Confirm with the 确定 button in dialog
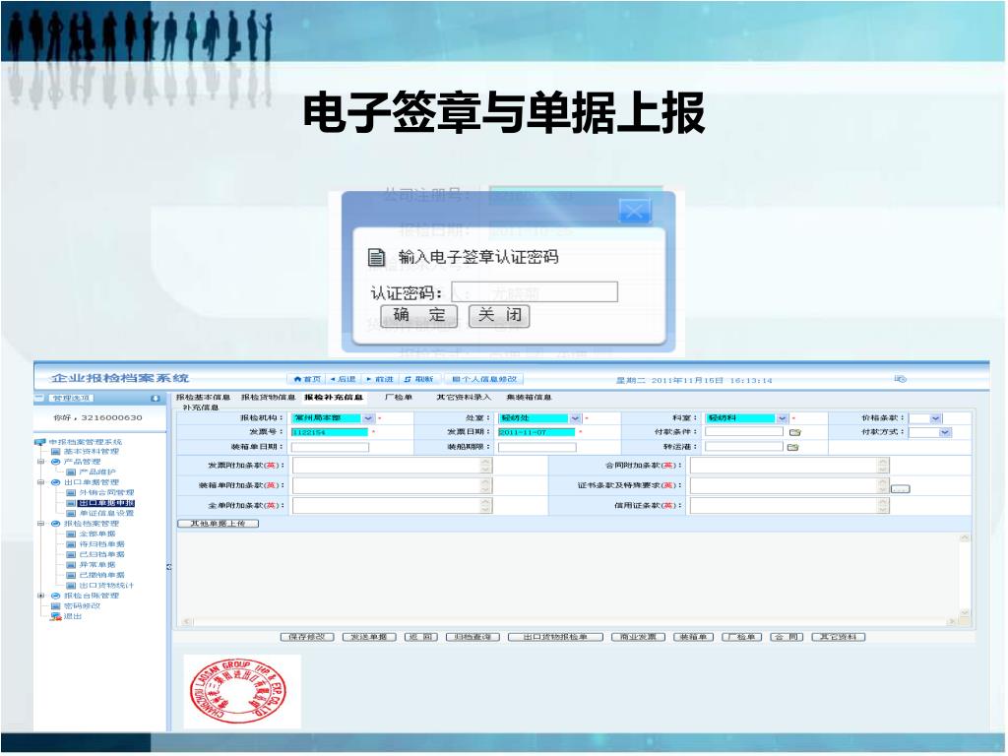This screenshot has height=756, width=1008. coord(418,316)
